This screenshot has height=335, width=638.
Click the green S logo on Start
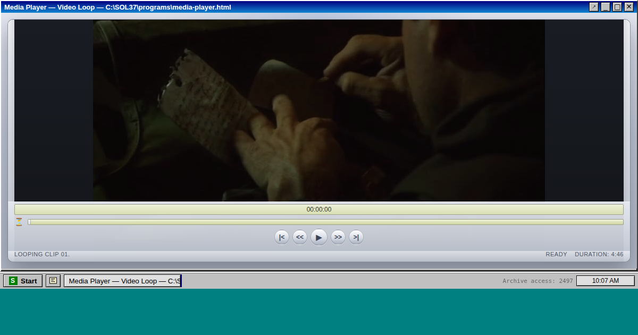click(x=13, y=281)
